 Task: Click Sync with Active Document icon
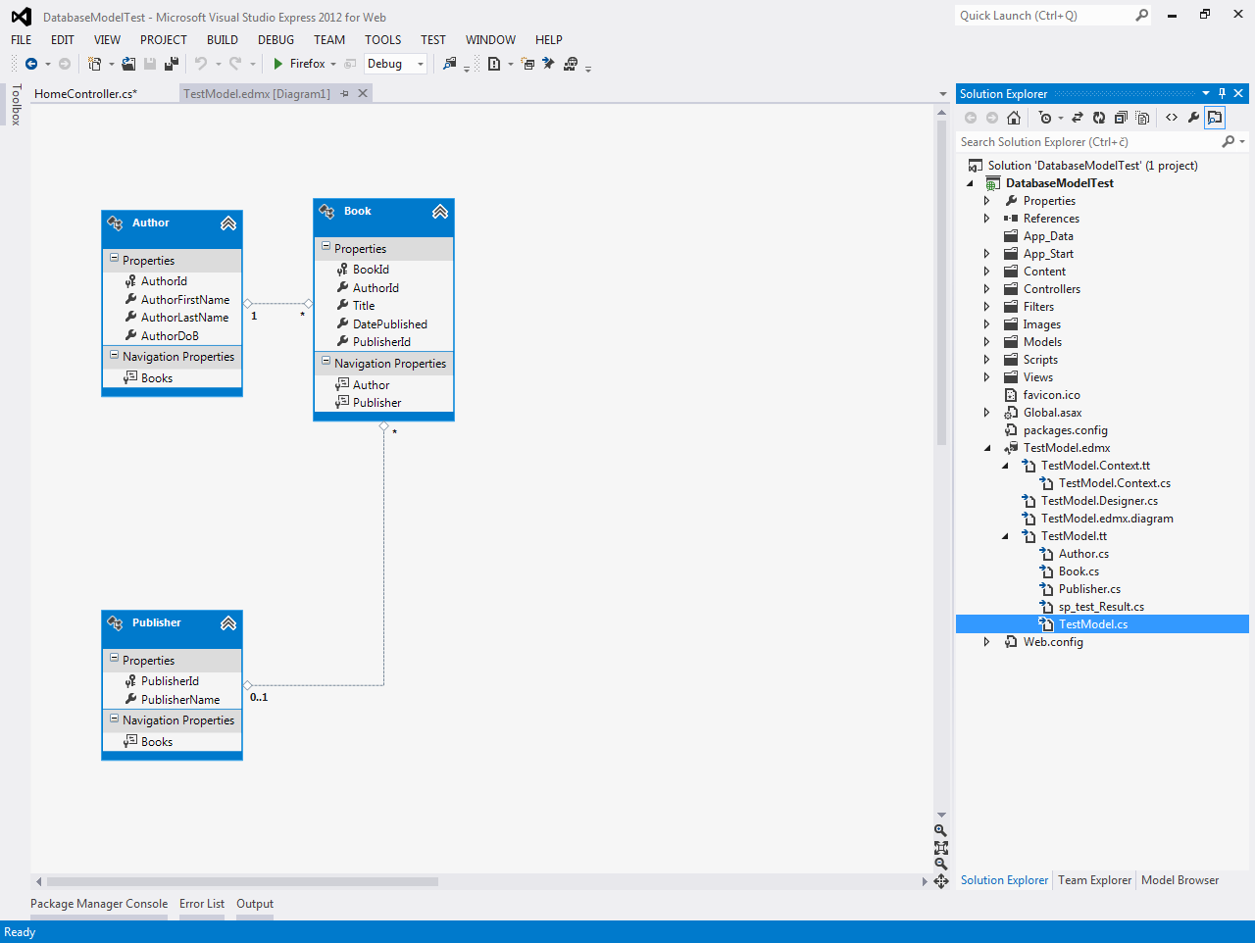(x=1078, y=118)
